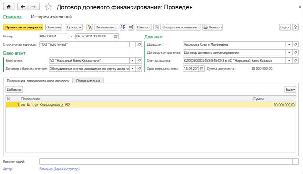Click the home icon button
The width and height of the screenshot is (303, 174).
(9, 7)
